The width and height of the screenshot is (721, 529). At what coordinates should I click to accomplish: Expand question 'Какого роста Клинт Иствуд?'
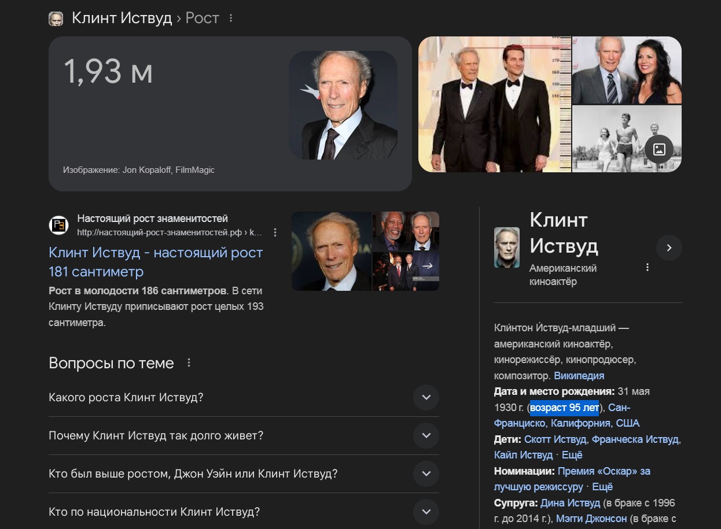(x=426, y=398)
